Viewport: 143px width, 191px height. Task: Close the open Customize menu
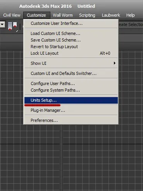point(37,15)
